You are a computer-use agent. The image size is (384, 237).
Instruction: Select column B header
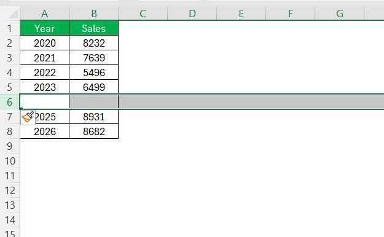click(94, 14)
